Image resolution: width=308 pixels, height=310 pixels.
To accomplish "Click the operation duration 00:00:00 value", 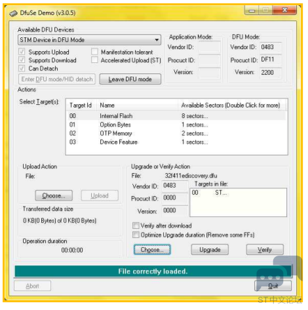I will click(x=72, y=250).
